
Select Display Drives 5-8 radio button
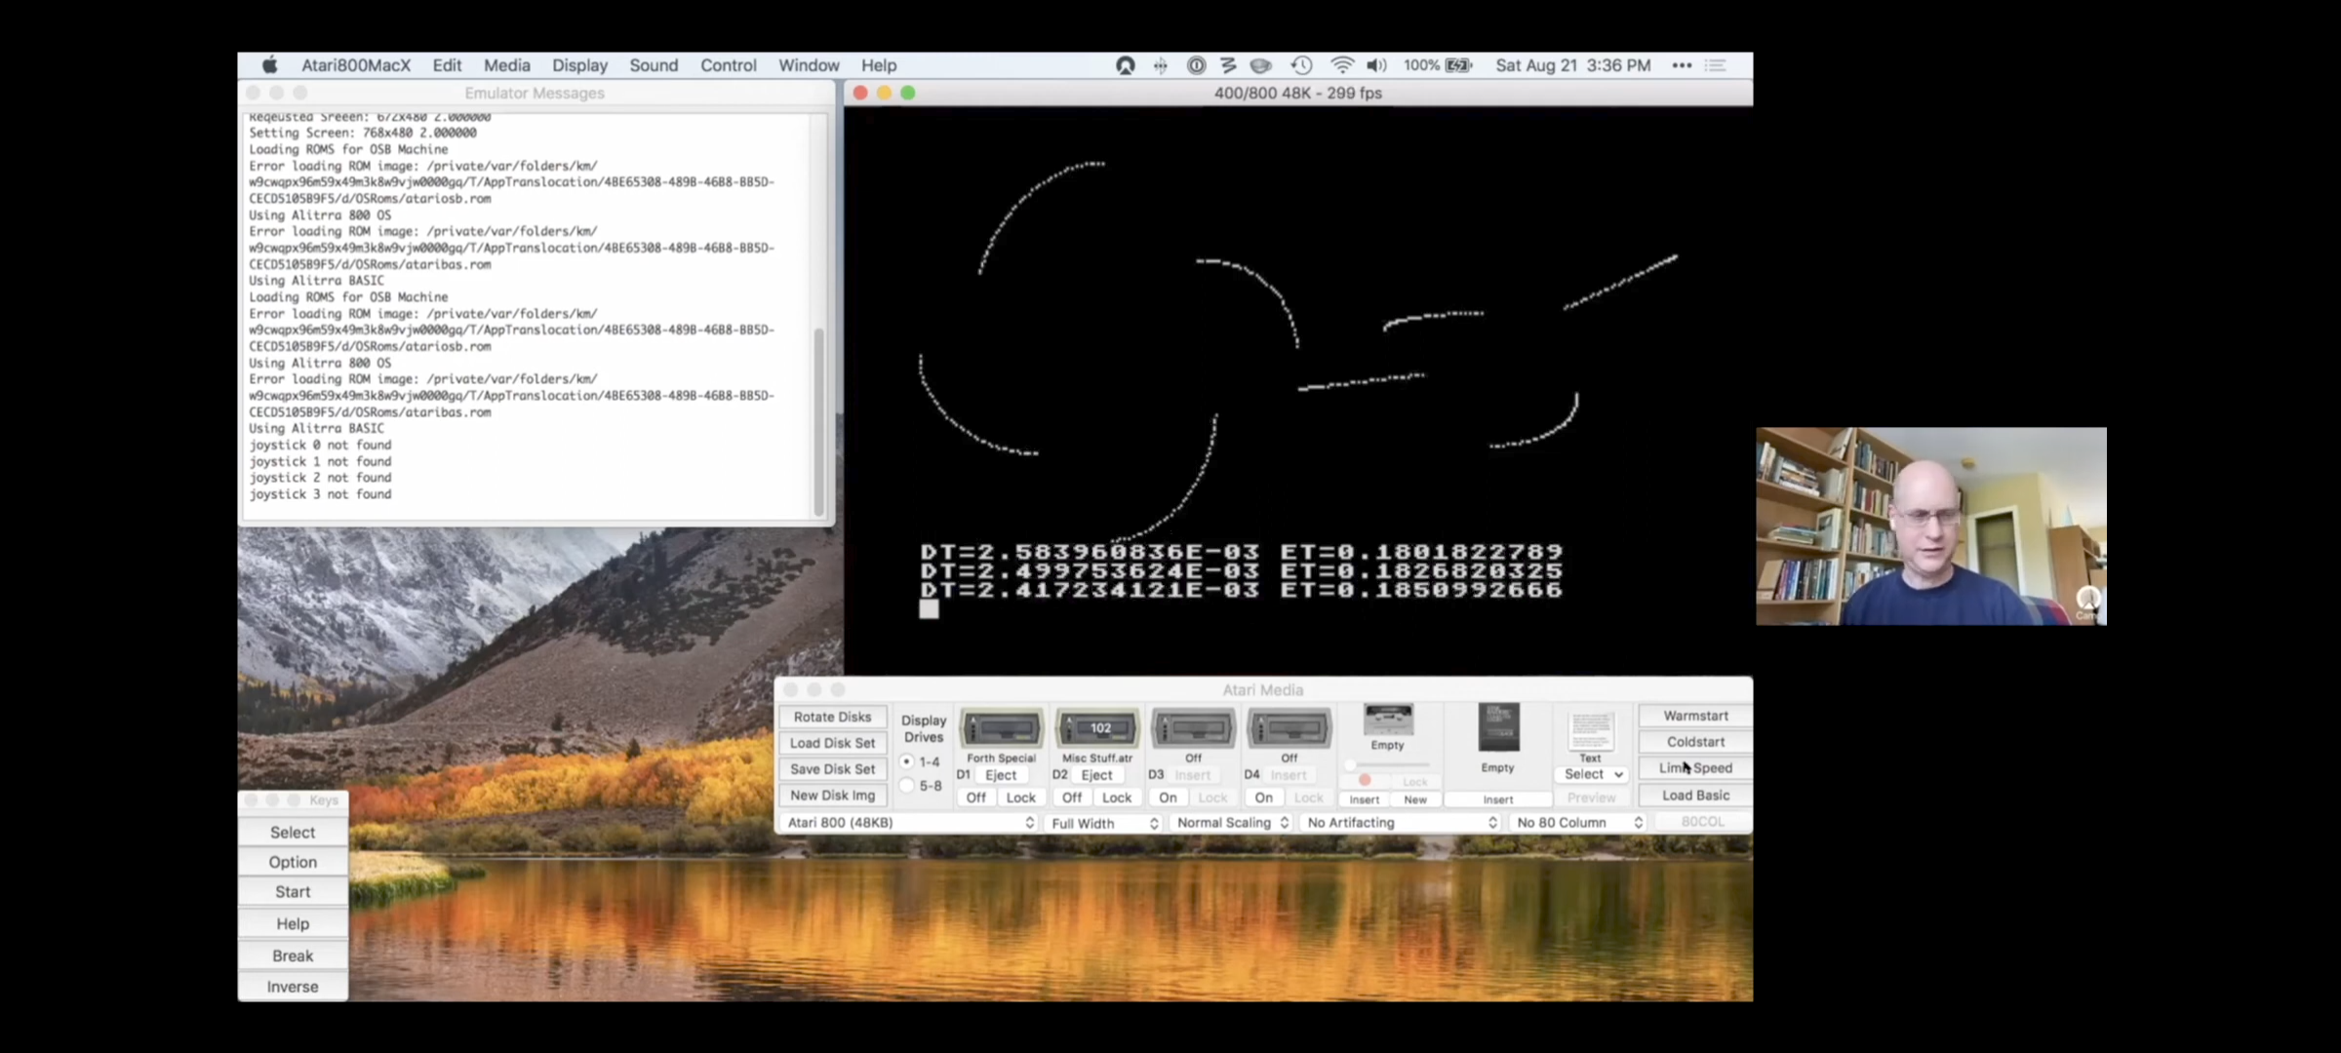[x=907, y=785]
